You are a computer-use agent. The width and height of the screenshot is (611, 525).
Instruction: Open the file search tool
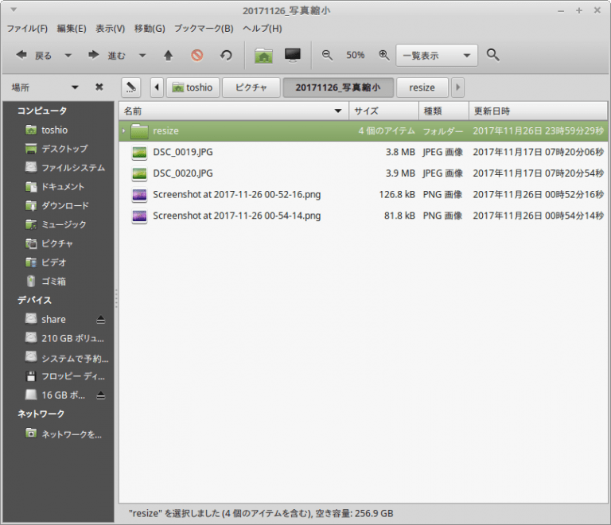point(492,56)
